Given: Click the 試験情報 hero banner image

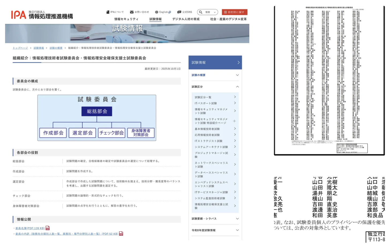Looking at the screenshot, I should pyautogui.click(x=127, y=33).
